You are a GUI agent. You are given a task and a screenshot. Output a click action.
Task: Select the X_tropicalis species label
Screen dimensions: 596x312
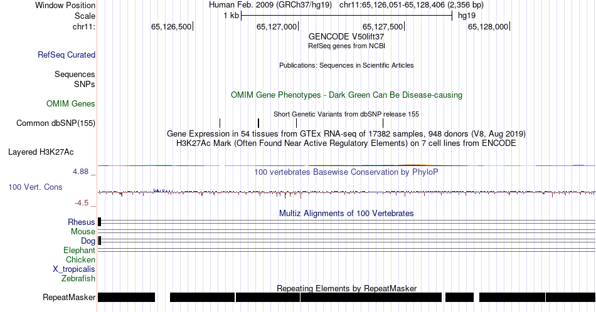[74, 269]
